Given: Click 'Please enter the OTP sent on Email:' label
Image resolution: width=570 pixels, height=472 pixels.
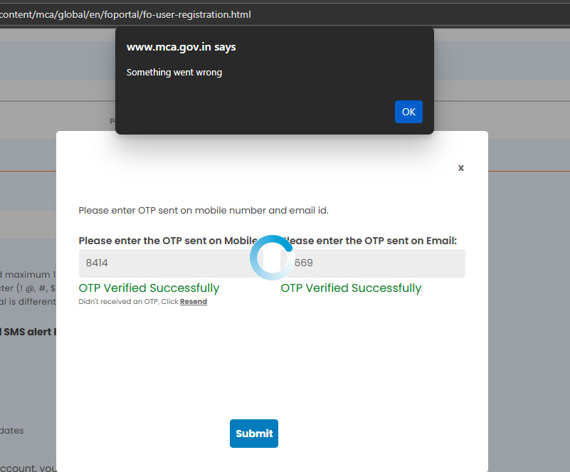Looking at the screenshot, I should 369,241.
